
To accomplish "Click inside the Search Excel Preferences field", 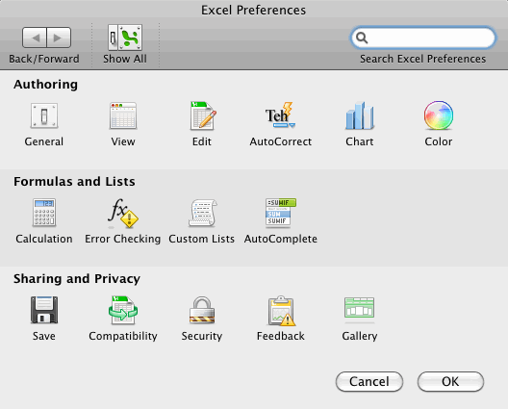I will tap(423, 38).
